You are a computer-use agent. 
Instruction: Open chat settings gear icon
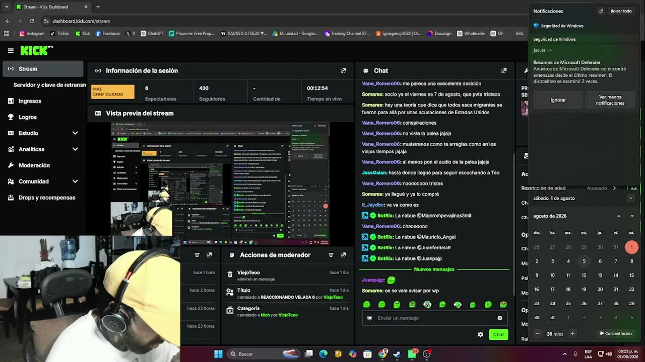point(480,334)
